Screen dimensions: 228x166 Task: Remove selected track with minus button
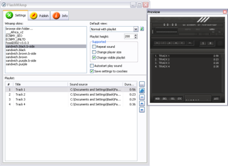[142, 97]
